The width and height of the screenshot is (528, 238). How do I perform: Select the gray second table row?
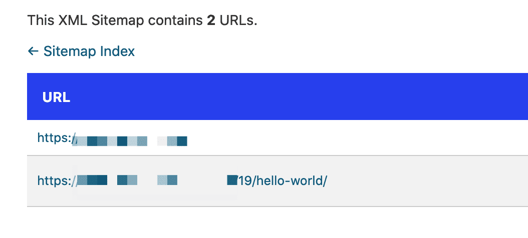click(401, 180)
